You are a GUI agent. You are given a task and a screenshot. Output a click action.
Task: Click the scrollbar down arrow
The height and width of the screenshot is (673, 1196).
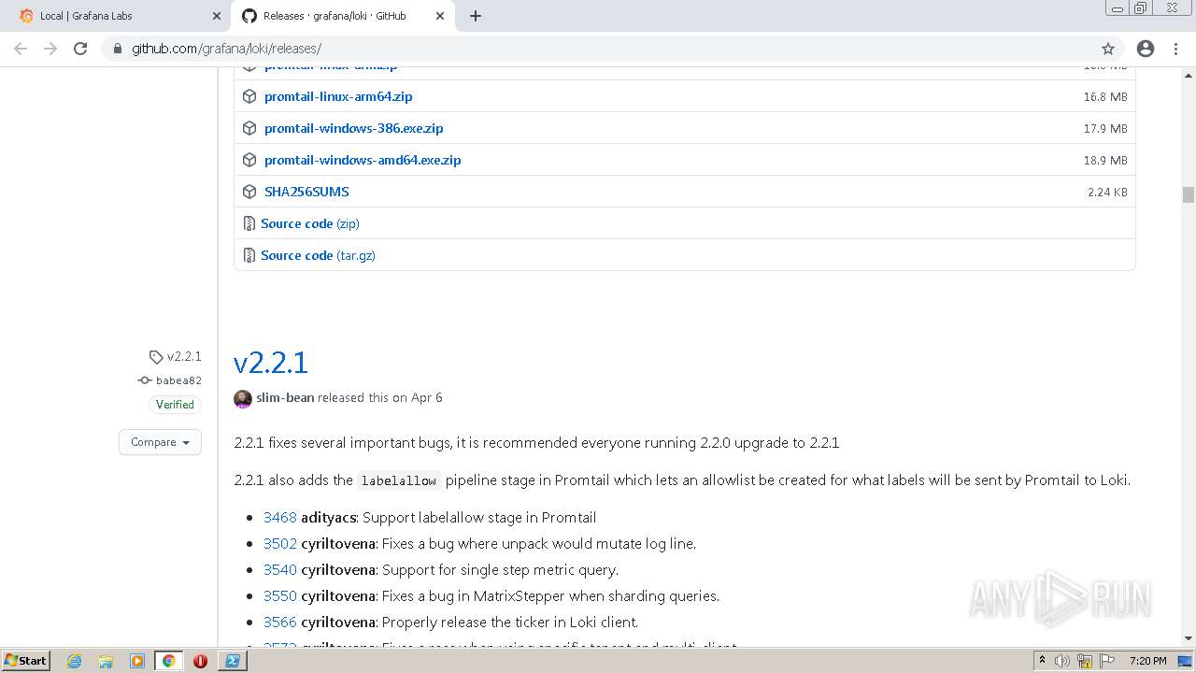tap(1189, 638)
